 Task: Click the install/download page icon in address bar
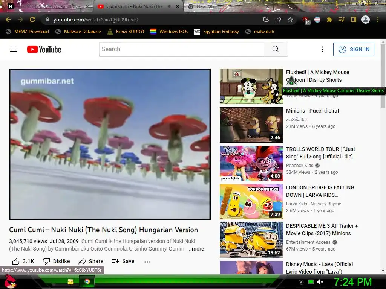click(x=266, y=20)
